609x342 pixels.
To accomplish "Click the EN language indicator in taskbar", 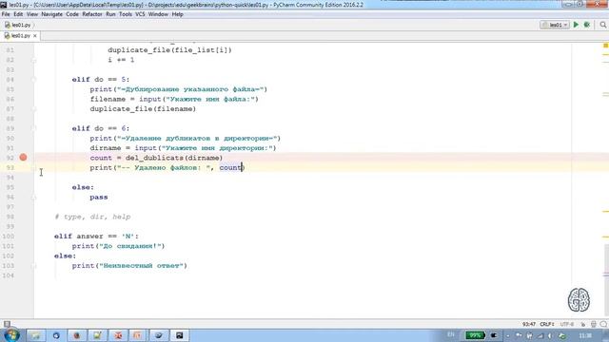I will [x=451, y=334].
